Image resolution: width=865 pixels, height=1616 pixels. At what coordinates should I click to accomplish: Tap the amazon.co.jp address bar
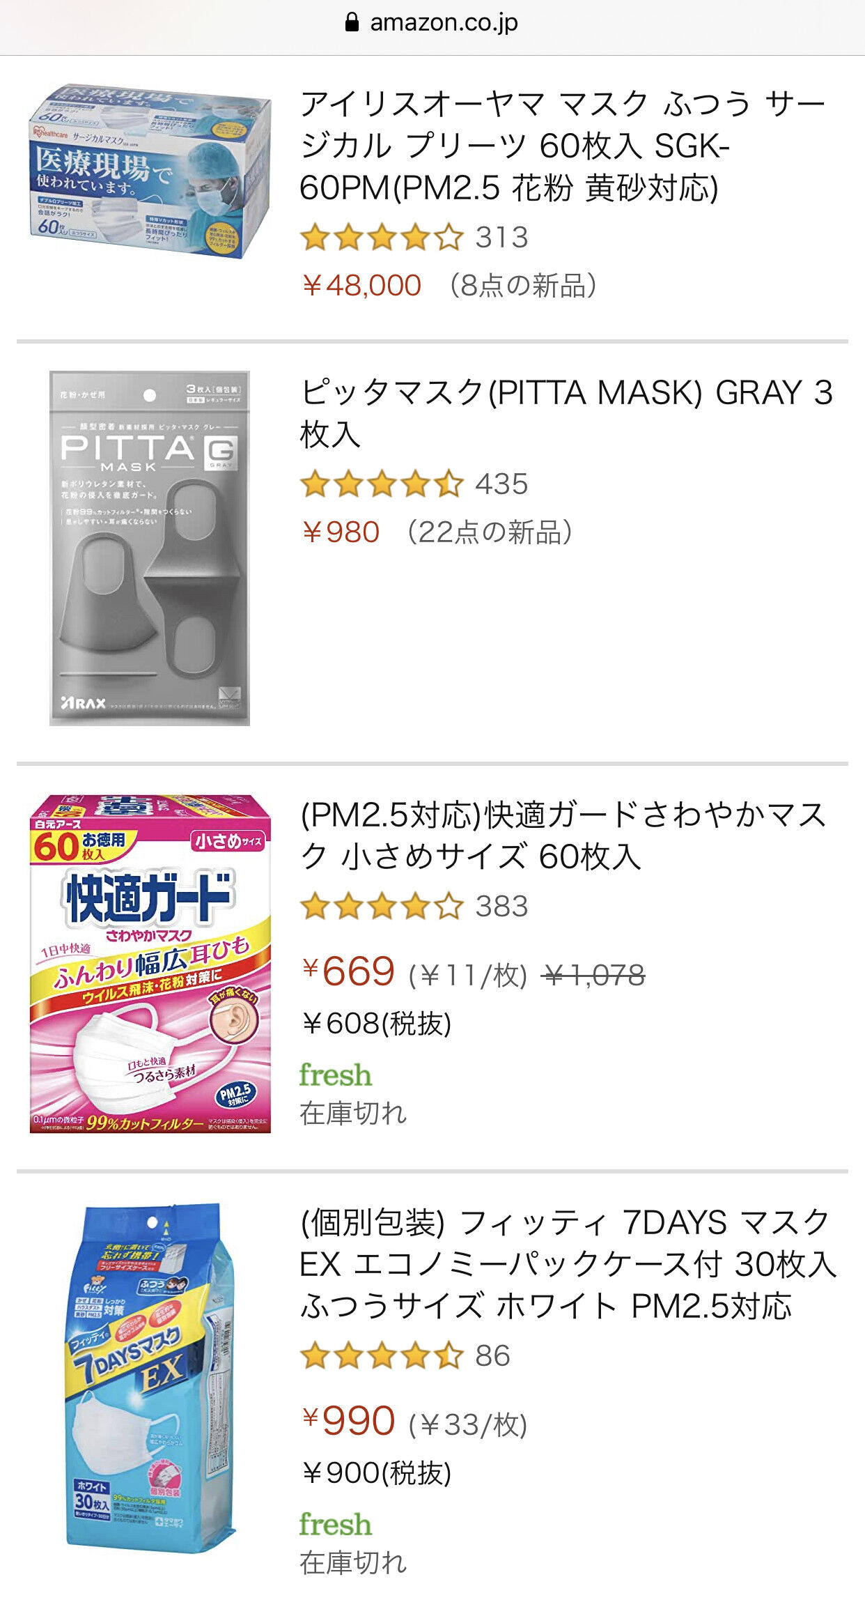[x=443, y=23]
